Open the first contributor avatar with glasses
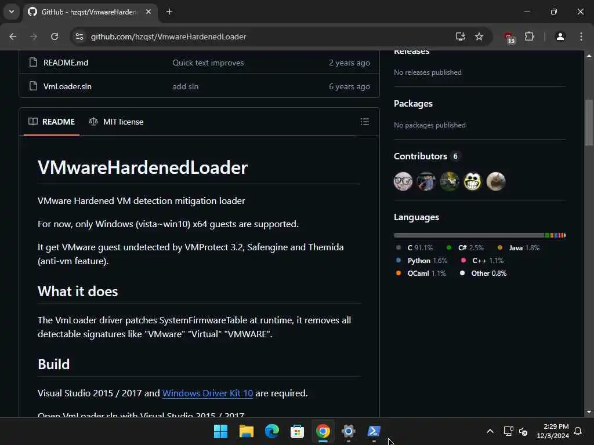594x445 pixels. click(403, 181)
